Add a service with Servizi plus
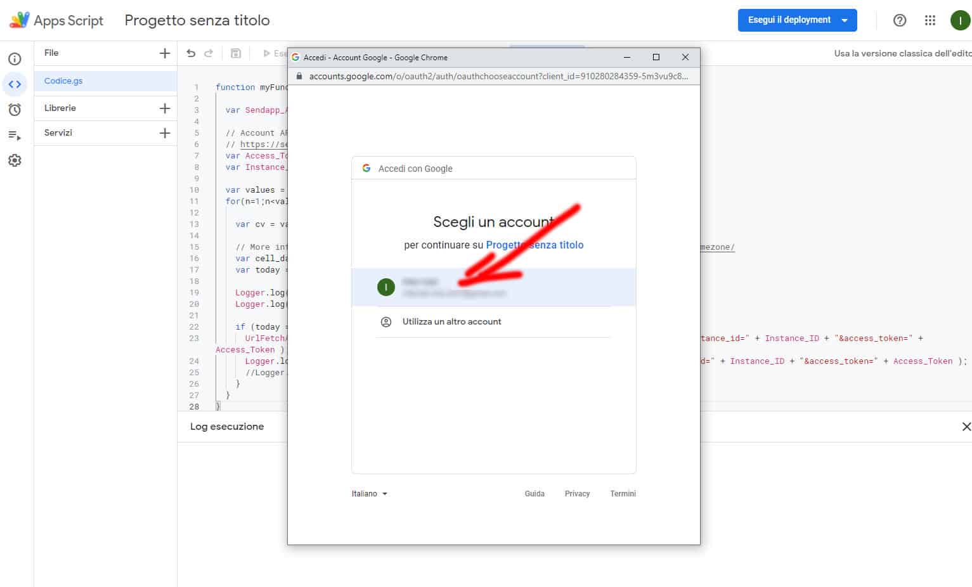 pos(165,133)
